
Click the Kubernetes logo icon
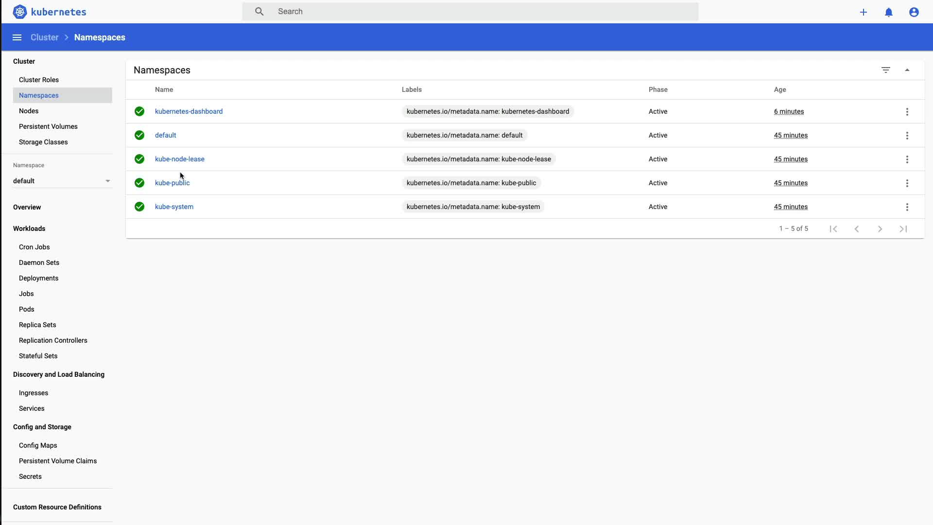(20, 12)
